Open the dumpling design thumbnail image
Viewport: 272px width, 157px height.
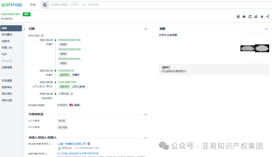coord(255,48)
